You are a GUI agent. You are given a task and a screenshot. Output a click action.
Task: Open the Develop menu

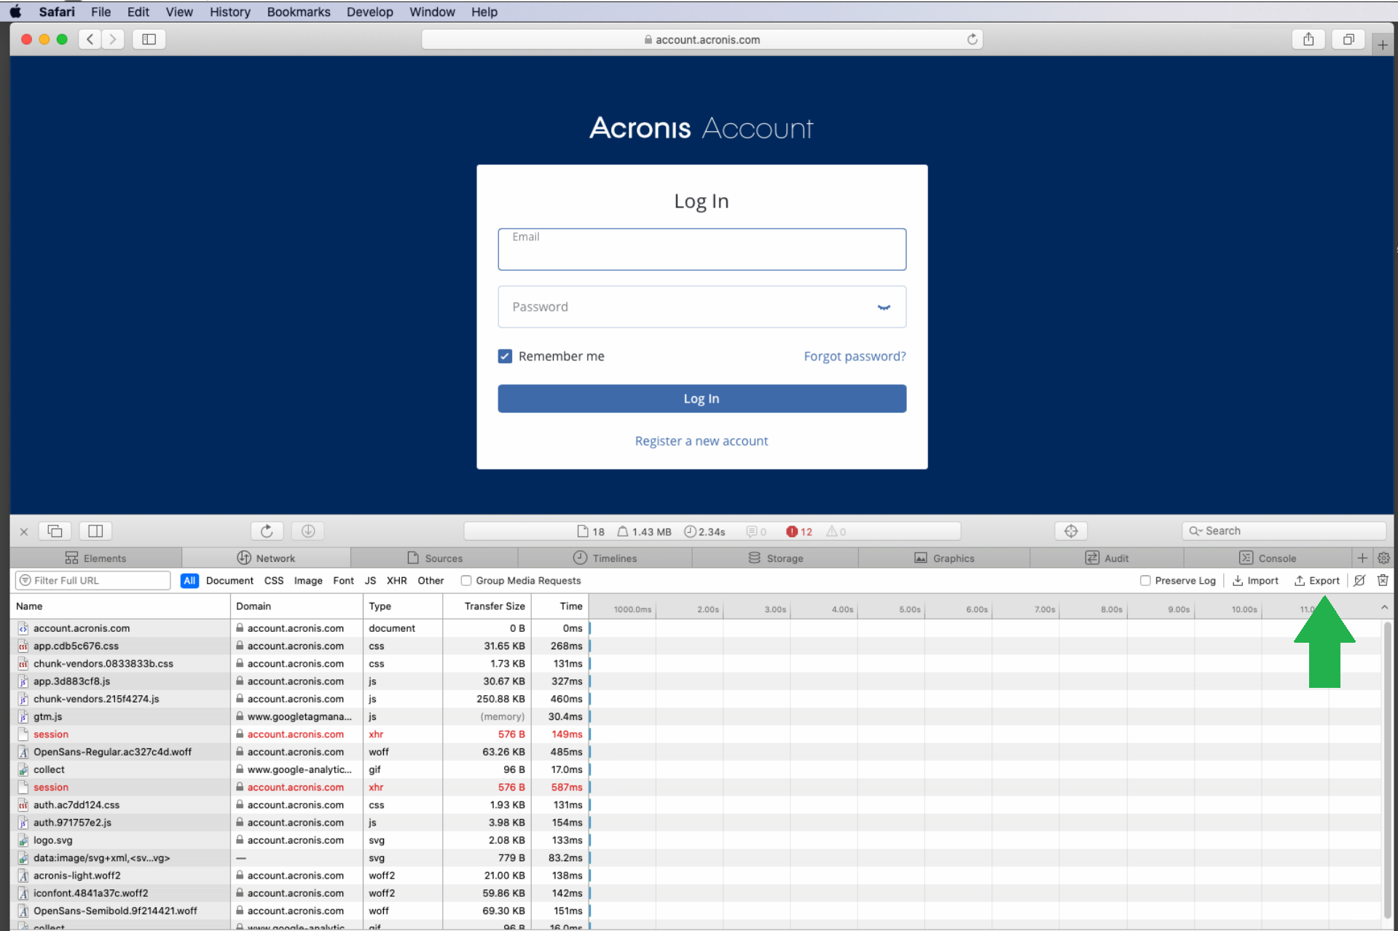(x=369, y=12)
